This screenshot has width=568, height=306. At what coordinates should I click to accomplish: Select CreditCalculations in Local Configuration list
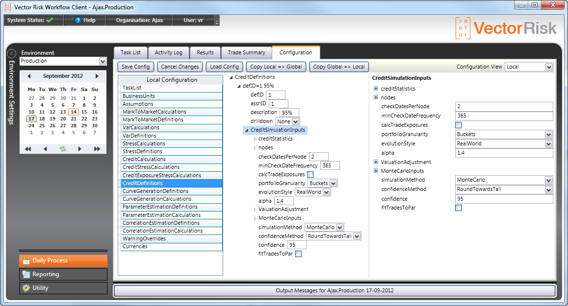pos(172,160)
